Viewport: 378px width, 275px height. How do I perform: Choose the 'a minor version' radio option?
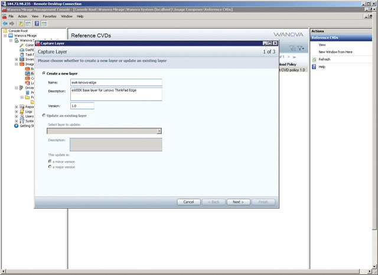click(50, 161)
